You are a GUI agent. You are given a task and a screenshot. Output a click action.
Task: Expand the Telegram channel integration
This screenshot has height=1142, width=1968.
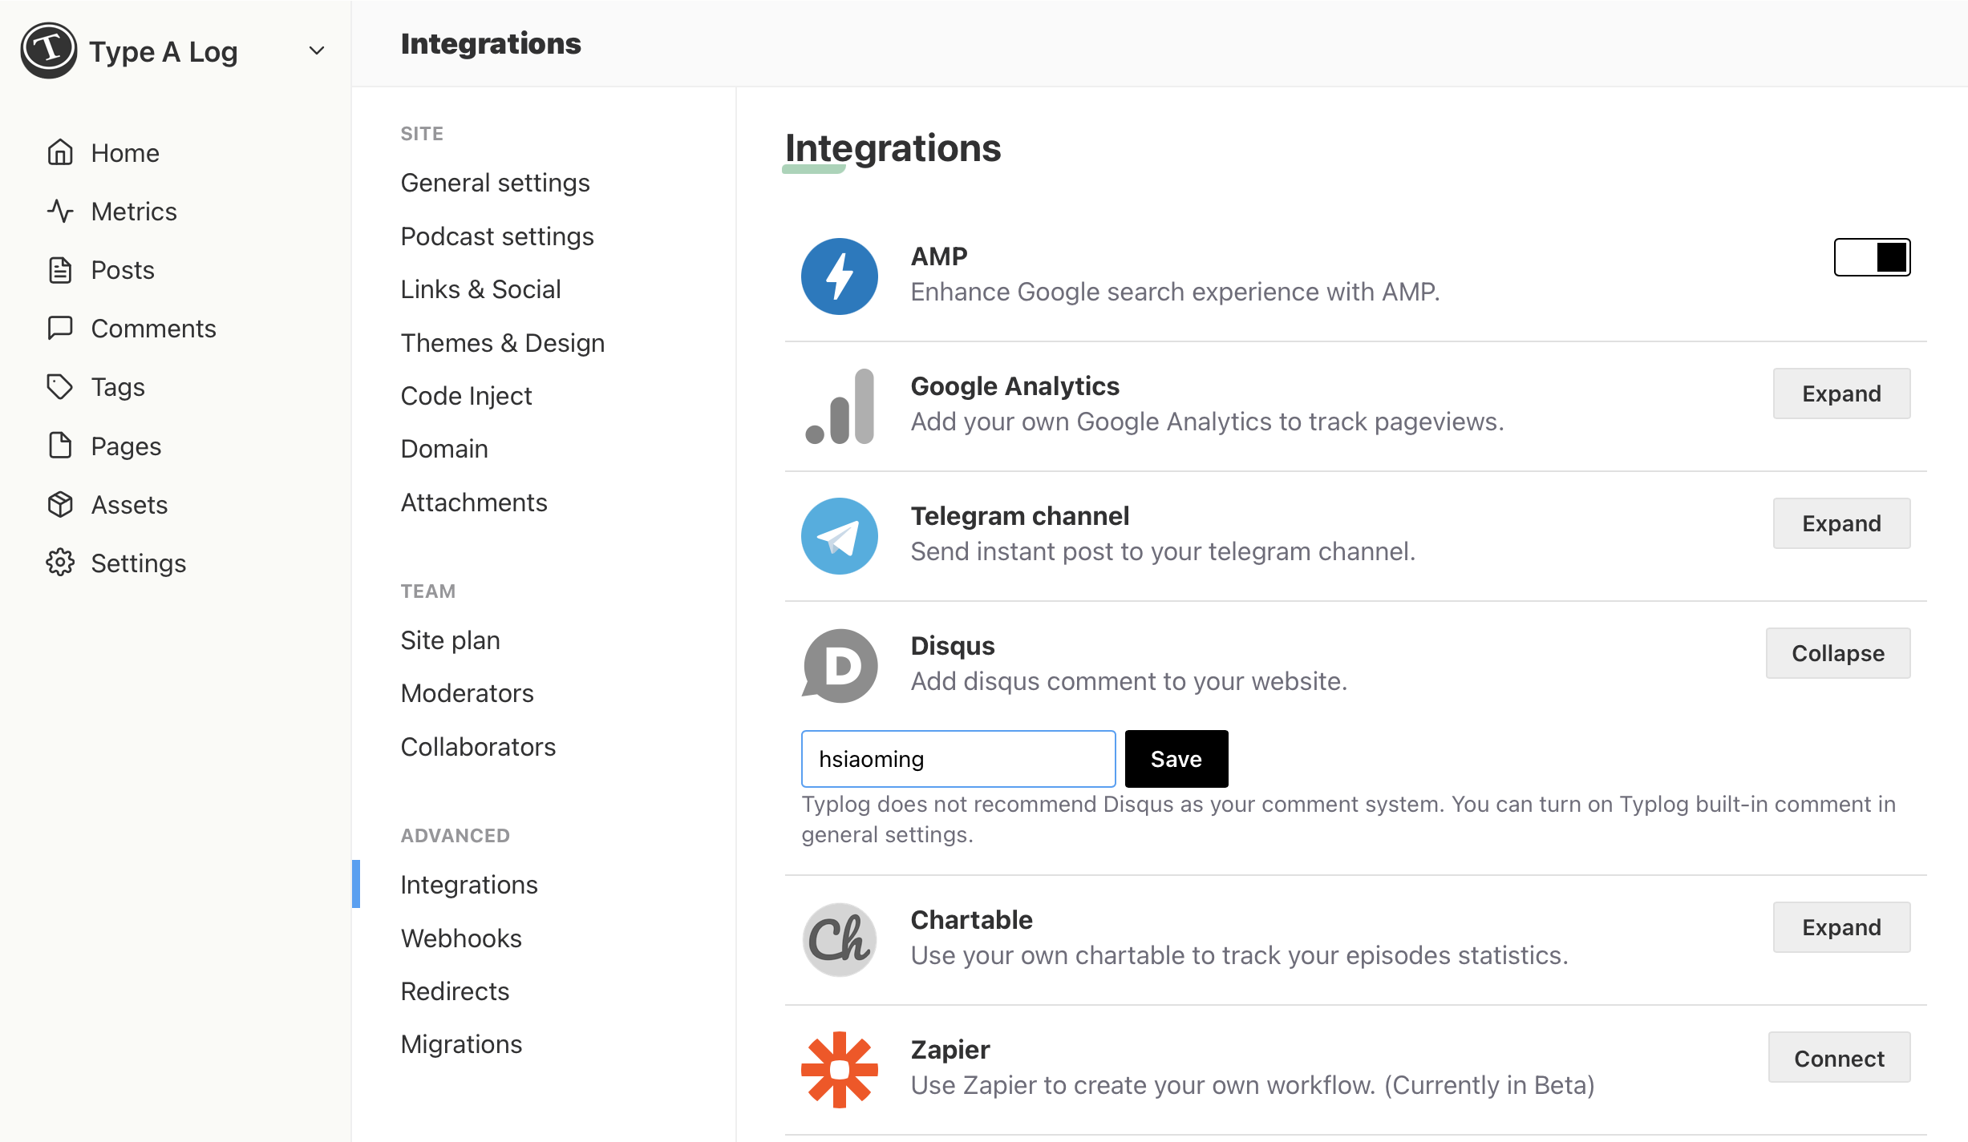(x=1841, y=523)
